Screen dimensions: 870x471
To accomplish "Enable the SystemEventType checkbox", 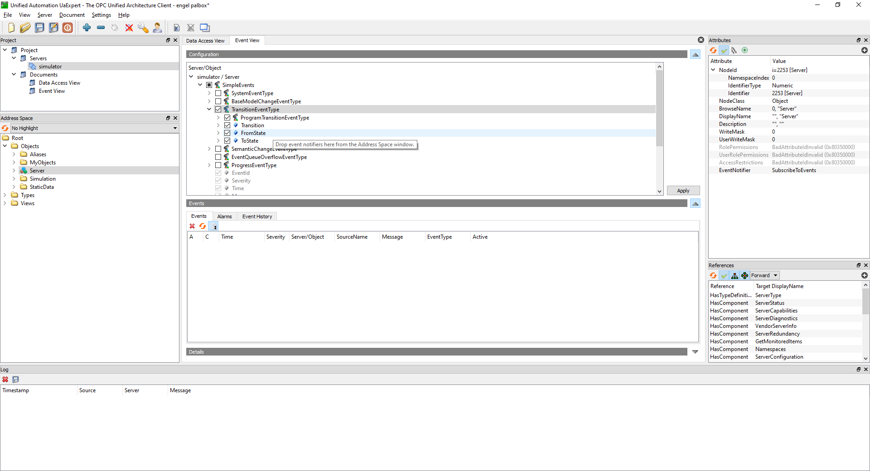I will tap(218, 93).
